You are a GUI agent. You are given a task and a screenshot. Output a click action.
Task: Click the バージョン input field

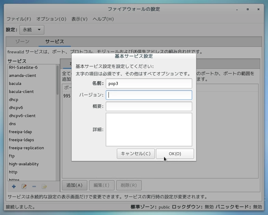click(149, 95)
